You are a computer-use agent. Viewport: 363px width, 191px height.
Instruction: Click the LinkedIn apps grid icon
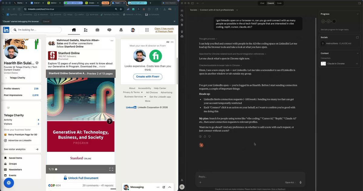pyautogui.click(x=147, y=30)
